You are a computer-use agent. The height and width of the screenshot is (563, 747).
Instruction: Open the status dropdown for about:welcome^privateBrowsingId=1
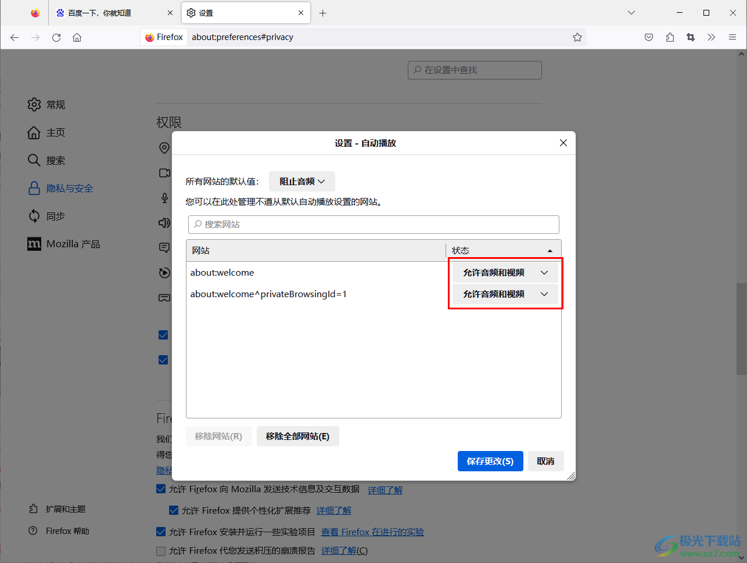click(x=505, y=294)
